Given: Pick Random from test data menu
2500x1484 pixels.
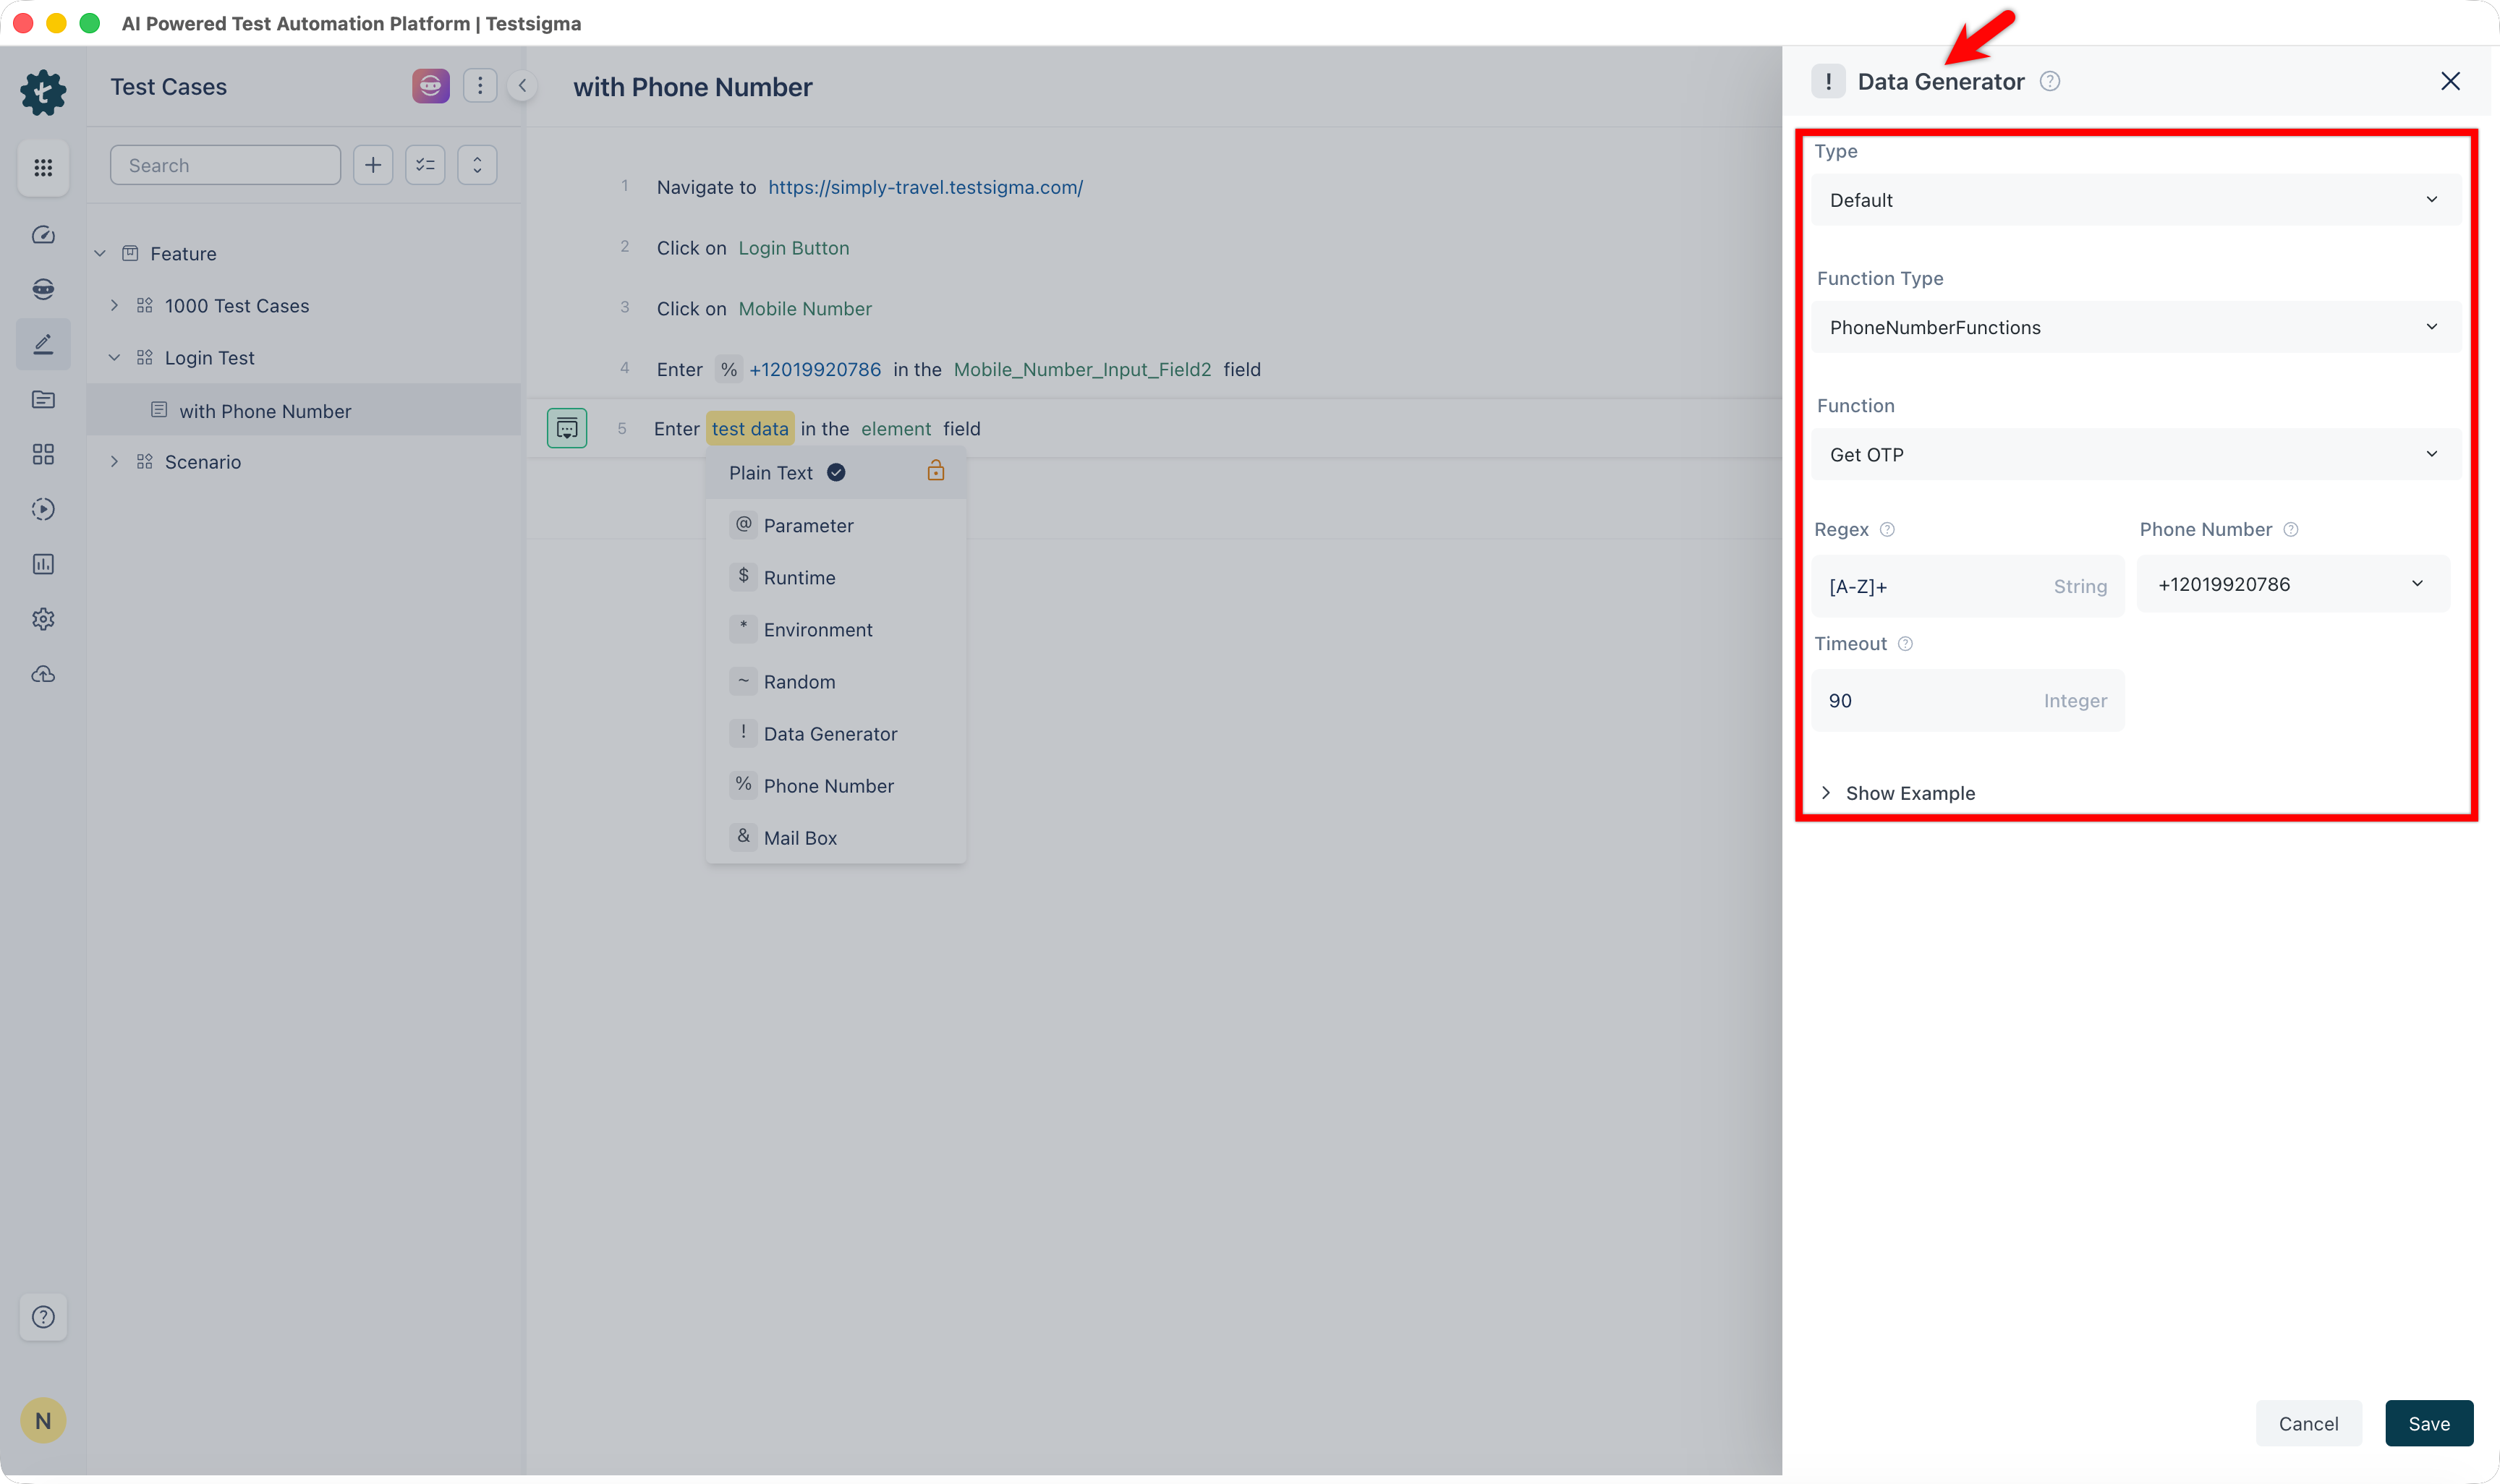Looking at the screenshot, I should (836, 682).
